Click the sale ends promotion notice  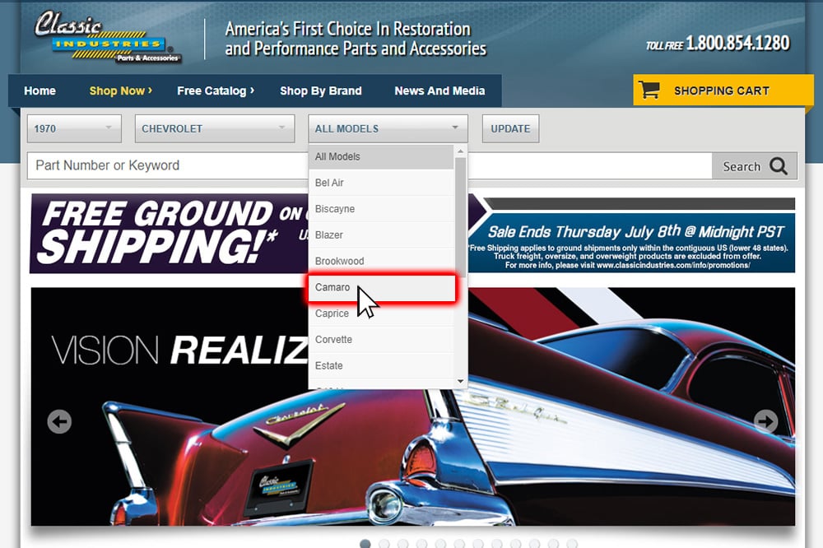click(x=631, y=243)
